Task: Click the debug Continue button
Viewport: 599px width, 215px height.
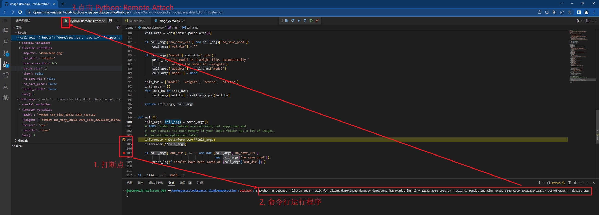Action: click(287, 21)
